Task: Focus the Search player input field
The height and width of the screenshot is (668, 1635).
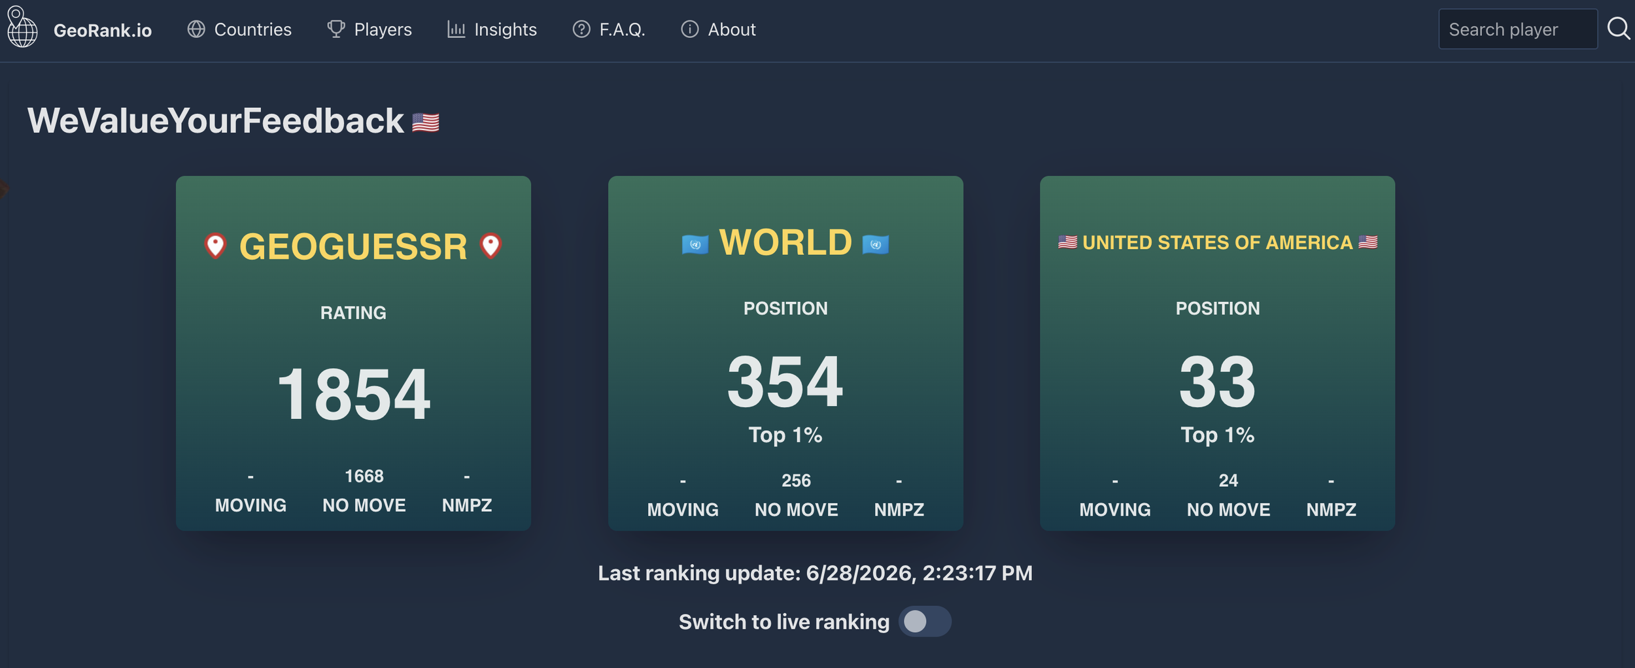Action: tap(1518, 29)
